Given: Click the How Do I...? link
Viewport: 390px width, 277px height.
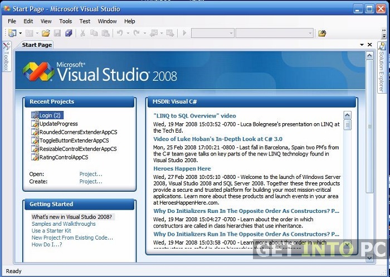Looking at the screenshot, I should pos(47,245).
